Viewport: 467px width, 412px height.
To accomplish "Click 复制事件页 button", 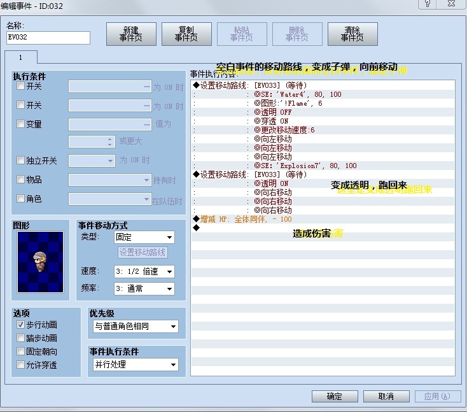I will click(186, 34).
